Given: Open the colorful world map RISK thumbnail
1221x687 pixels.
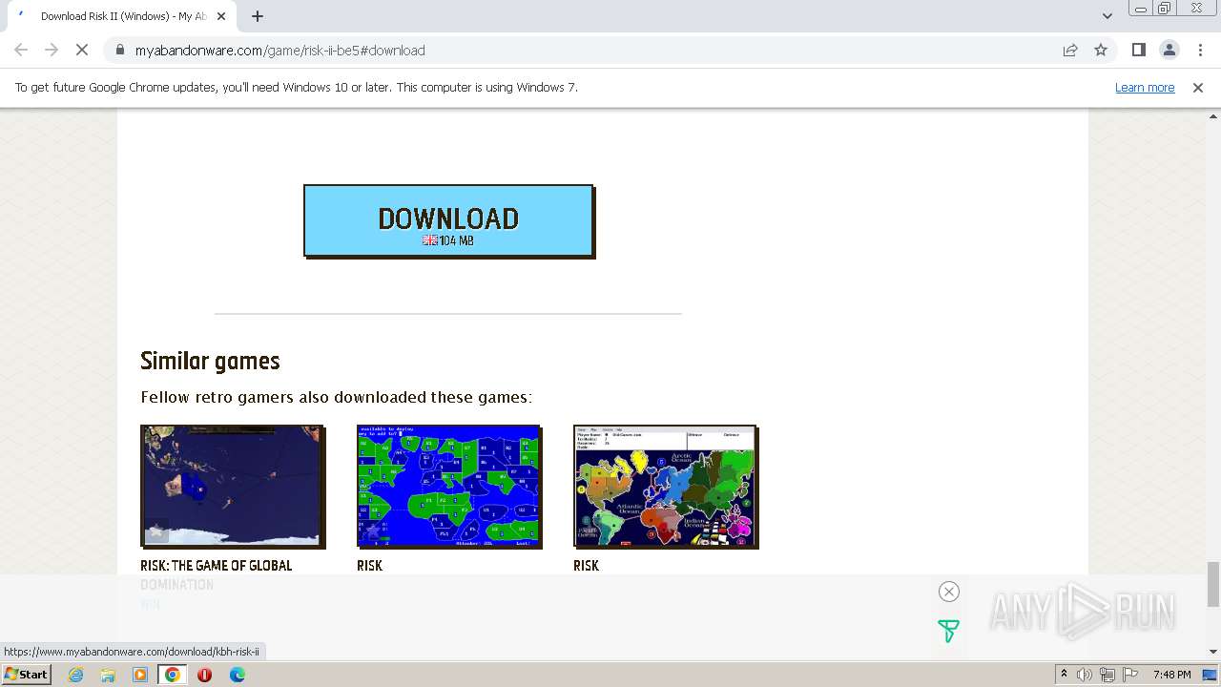Looking at the screenshot, I should point(665,486).
